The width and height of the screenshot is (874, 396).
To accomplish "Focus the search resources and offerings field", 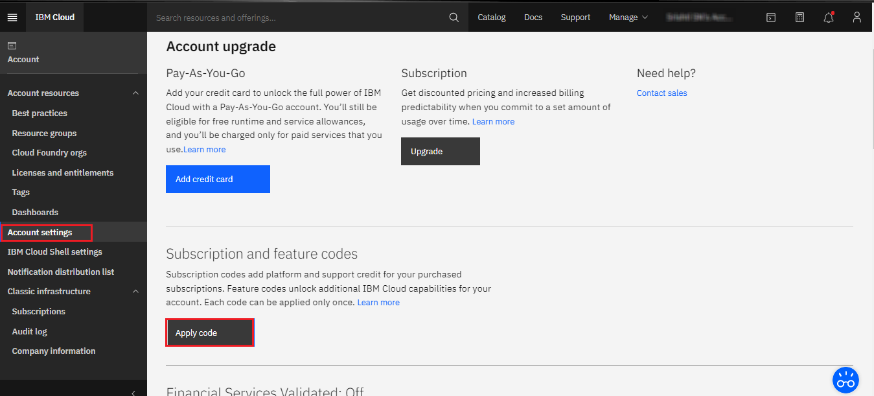I will coord(298,17).
